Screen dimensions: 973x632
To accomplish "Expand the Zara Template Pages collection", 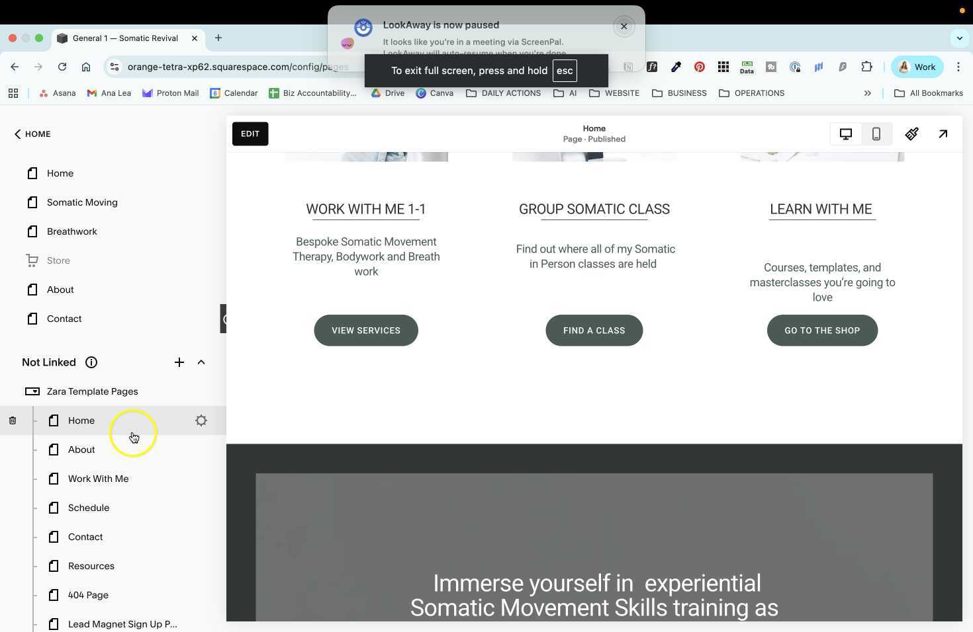I will 92,391.
